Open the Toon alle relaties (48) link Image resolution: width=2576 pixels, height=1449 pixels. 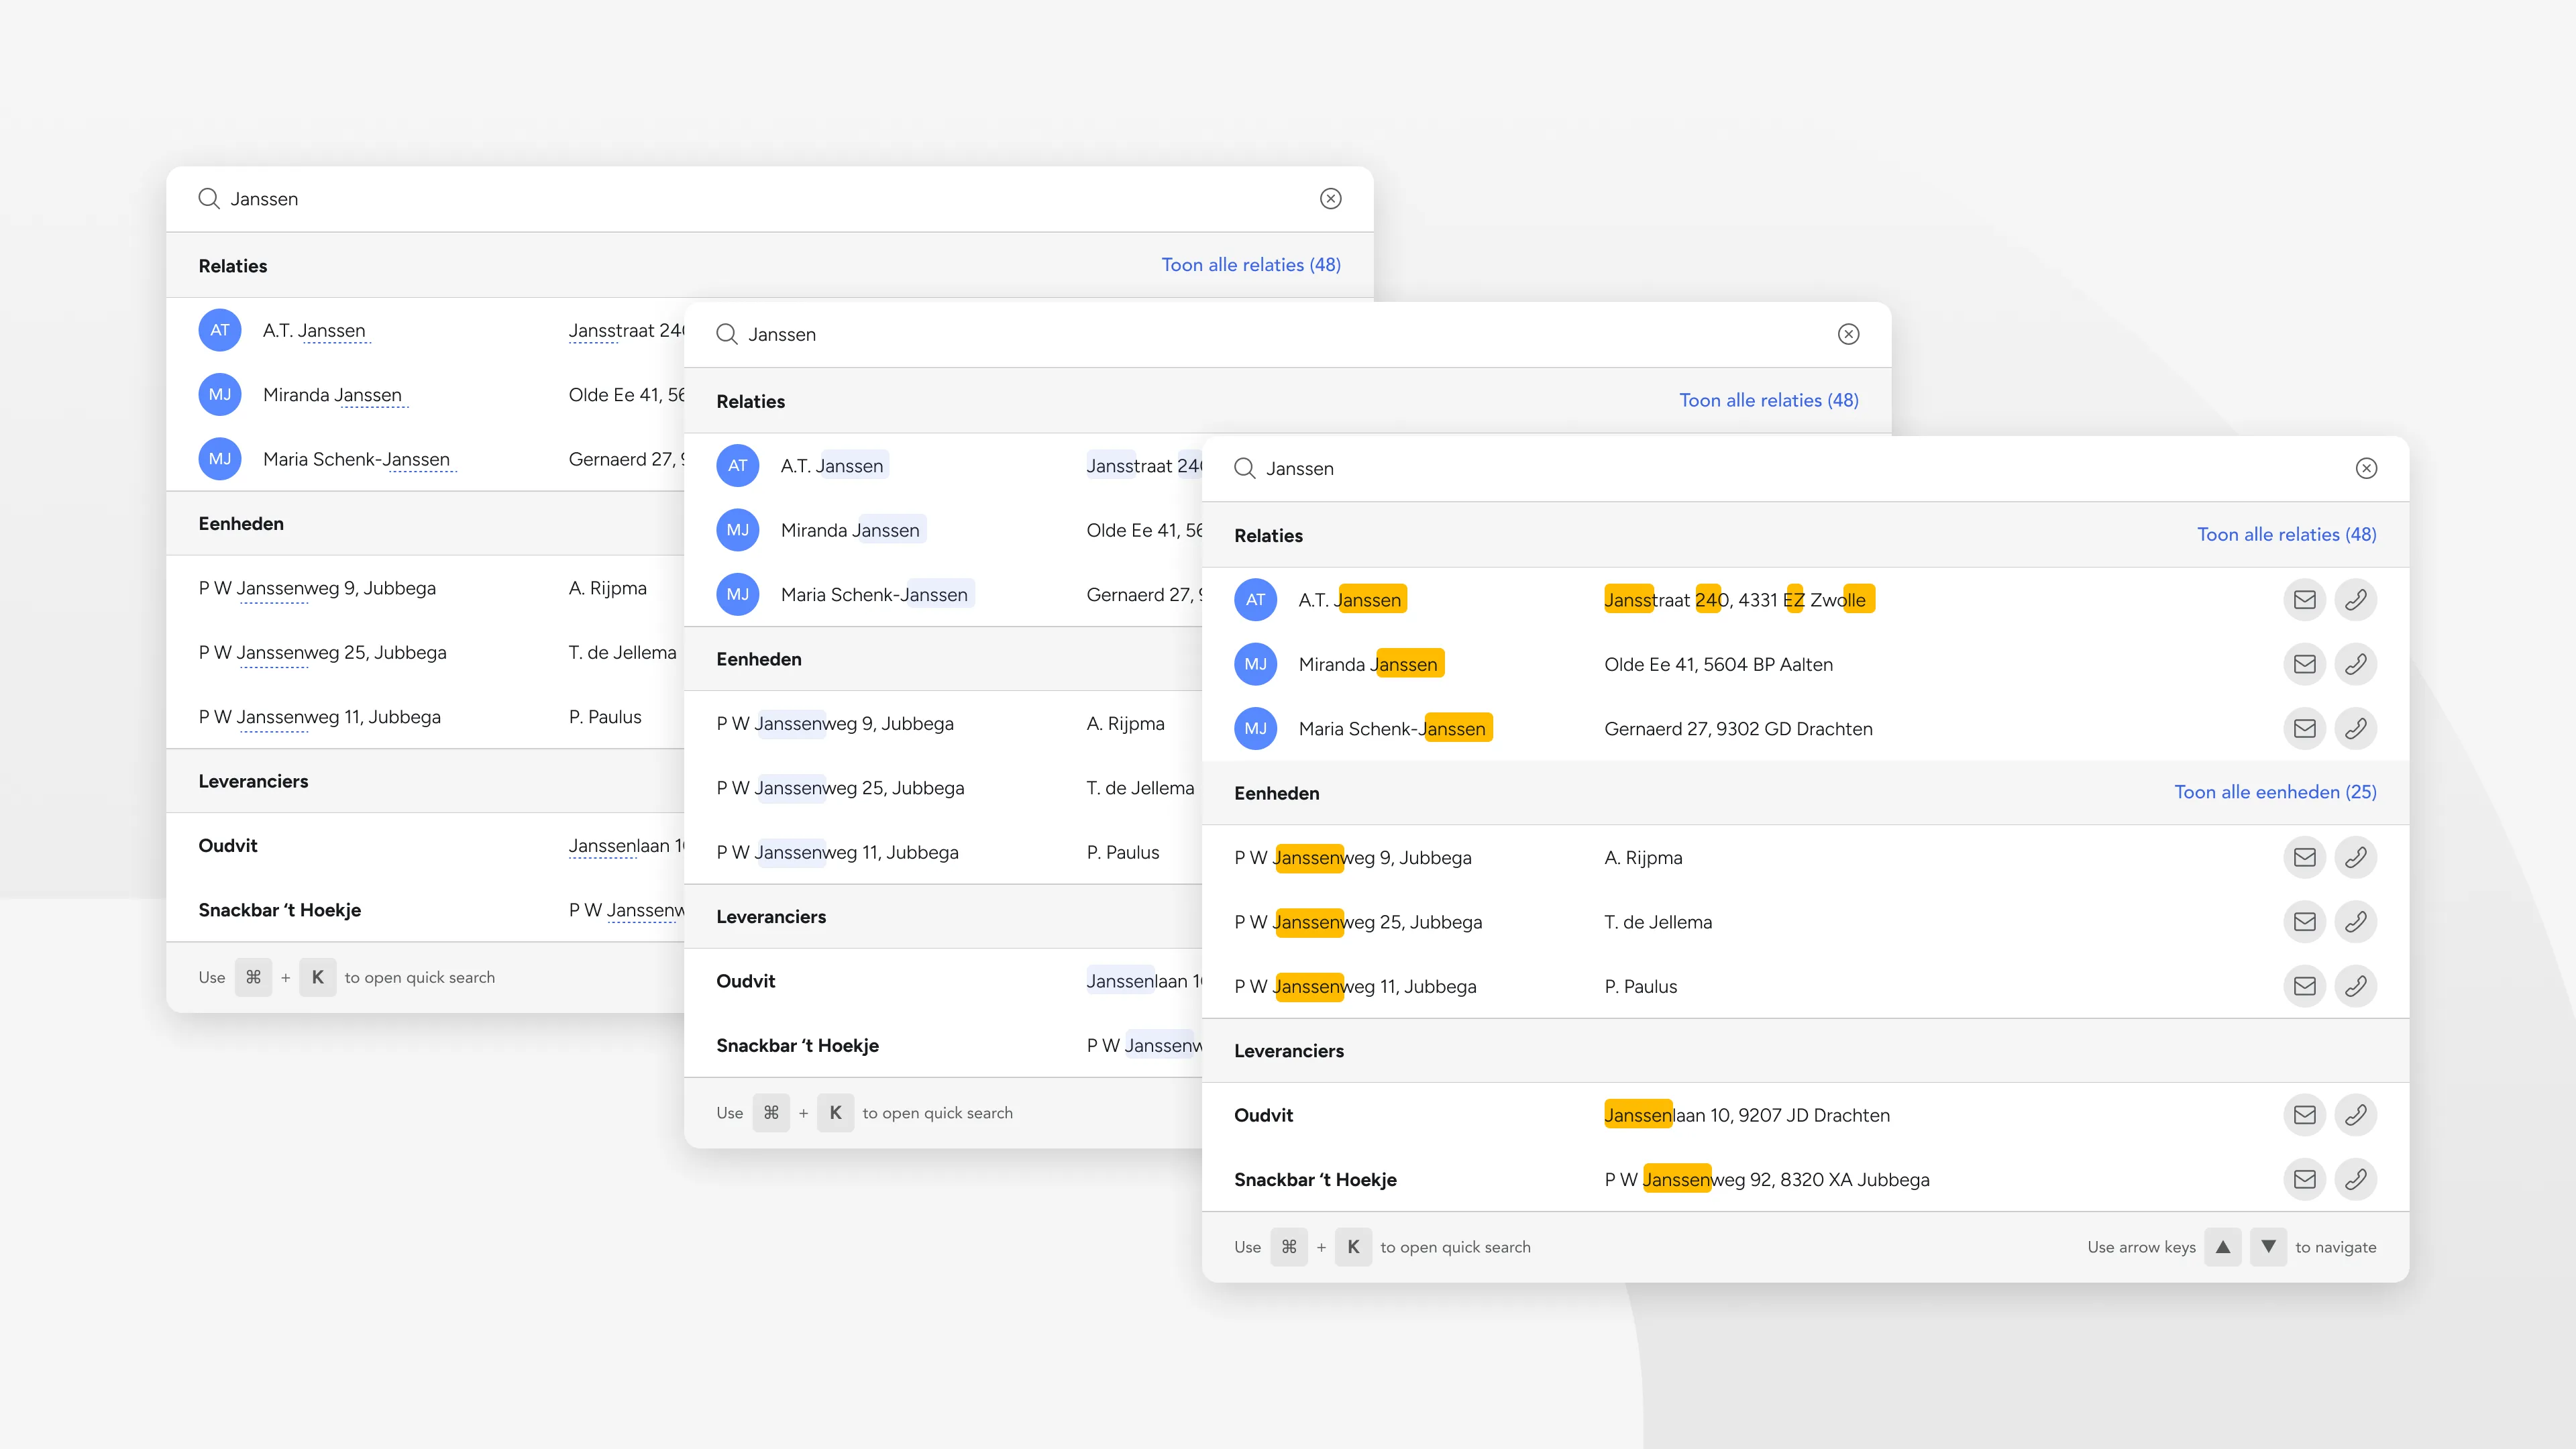(x=2287, y=534)
